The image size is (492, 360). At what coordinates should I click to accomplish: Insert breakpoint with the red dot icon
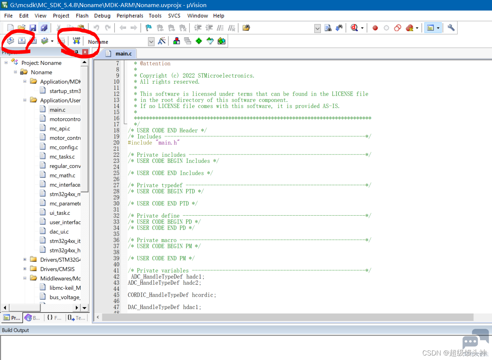pyautogui.click(x=375, y=28)
